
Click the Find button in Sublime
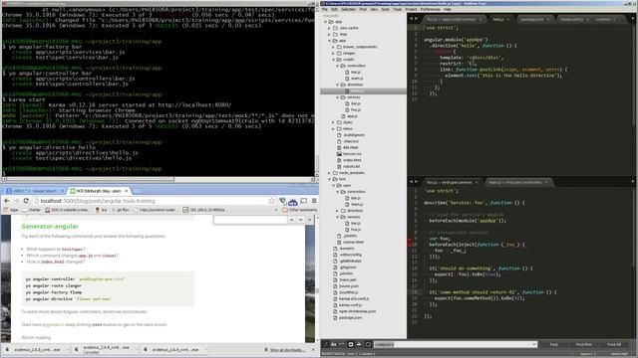[554, 344]
